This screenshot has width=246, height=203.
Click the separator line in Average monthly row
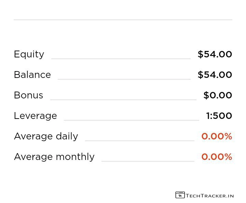tap(148, 161)
